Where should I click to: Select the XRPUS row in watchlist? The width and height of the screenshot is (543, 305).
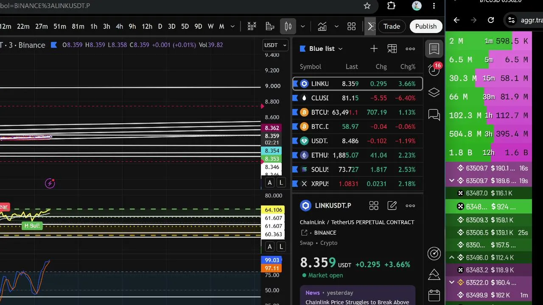tap(358, 184)
